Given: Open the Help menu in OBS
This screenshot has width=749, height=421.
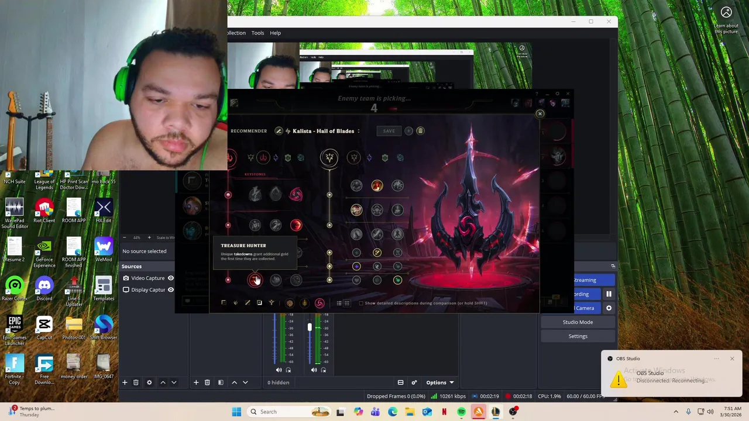Looking at the screenshot, I should coord(275,33).
